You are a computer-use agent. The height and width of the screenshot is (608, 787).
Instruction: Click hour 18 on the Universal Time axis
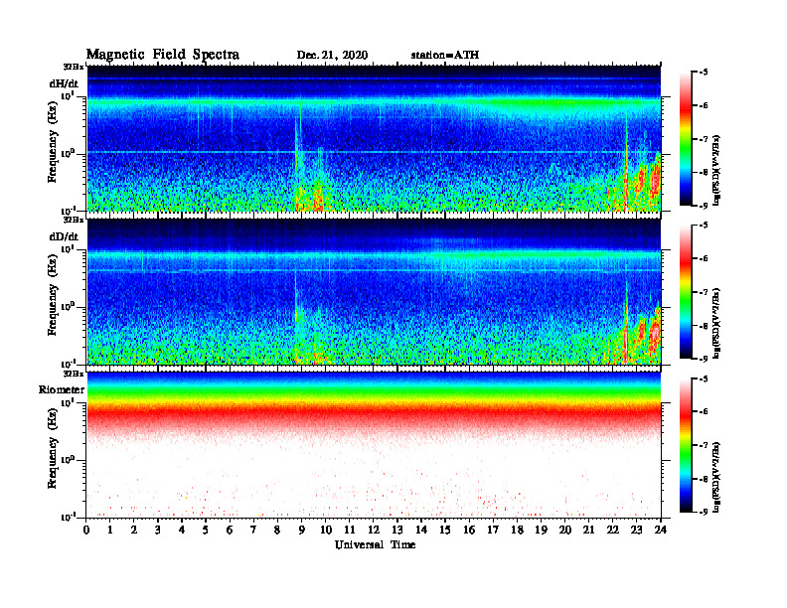[517, 530]
